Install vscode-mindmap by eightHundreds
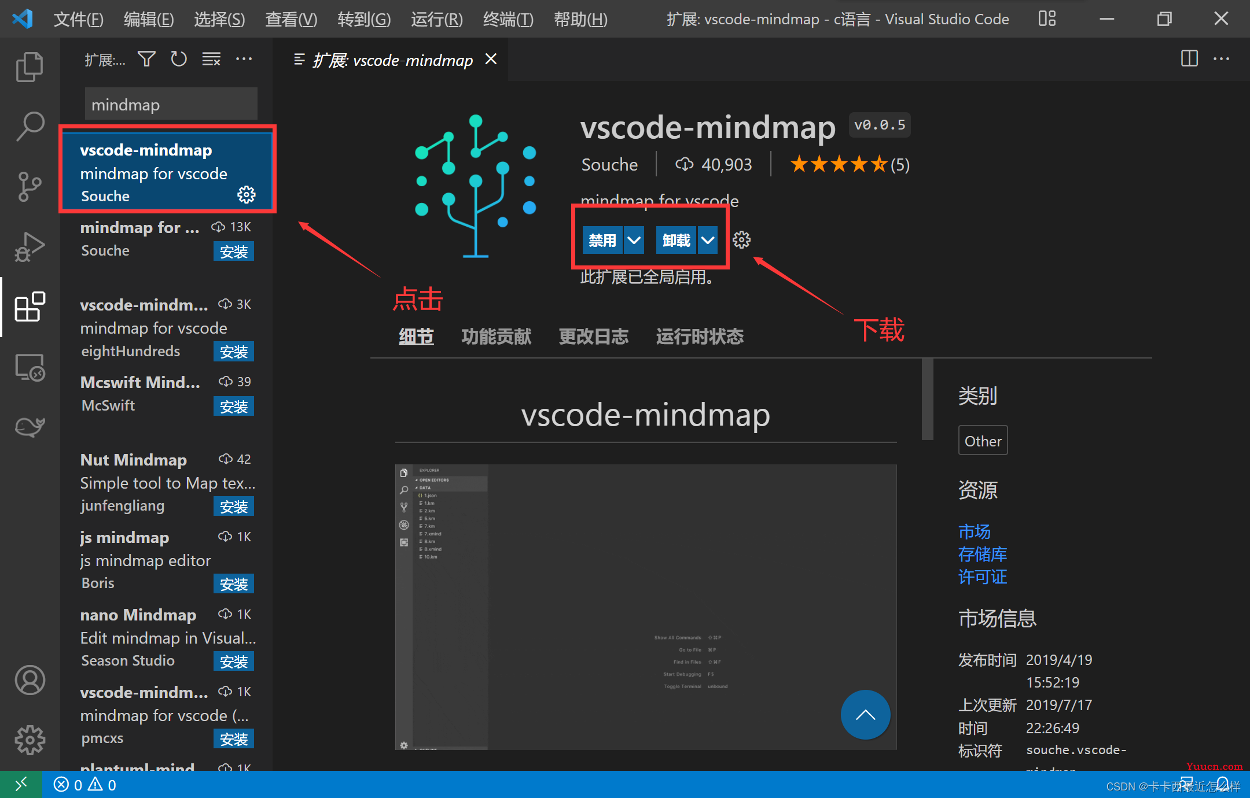 point(234,352)
